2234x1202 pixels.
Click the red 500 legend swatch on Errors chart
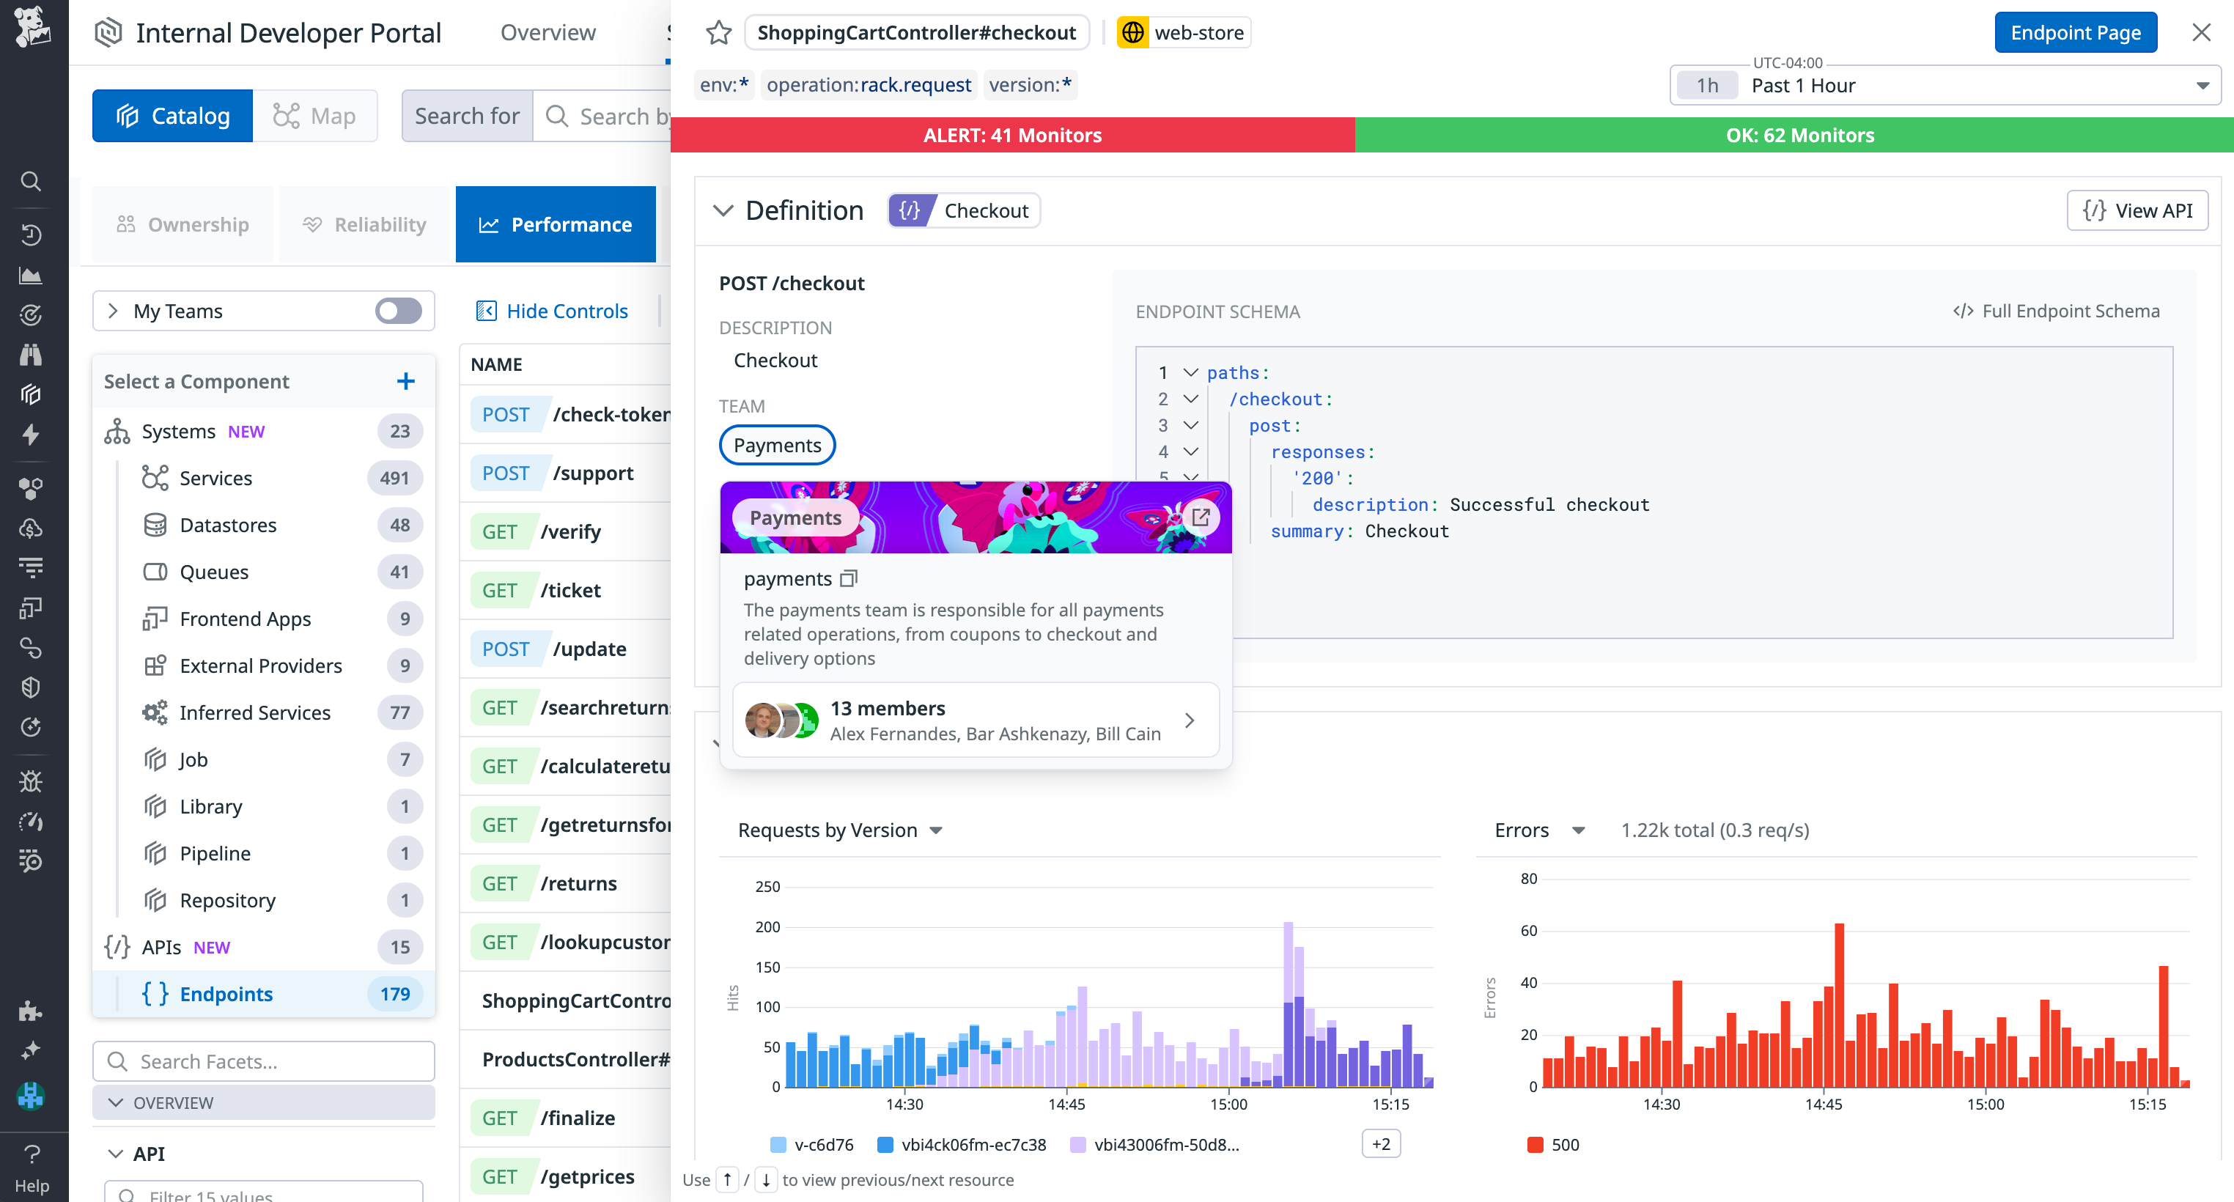pos(1536,1145)
